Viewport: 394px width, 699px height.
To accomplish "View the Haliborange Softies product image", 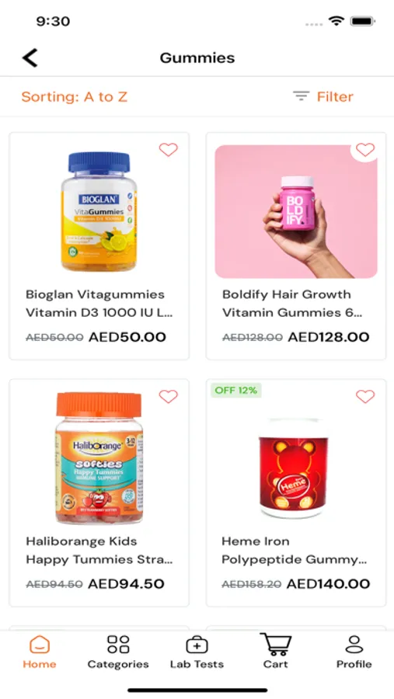I will pyautogui.click(x=99, y=457).
